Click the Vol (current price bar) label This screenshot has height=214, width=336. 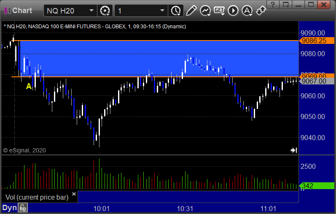(x=37, y=197)
